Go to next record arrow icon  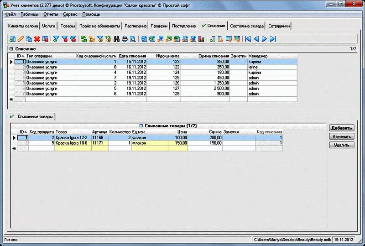[x=265, y=39]
